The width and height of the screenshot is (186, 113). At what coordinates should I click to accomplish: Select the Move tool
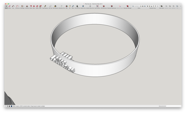point(34,6)
